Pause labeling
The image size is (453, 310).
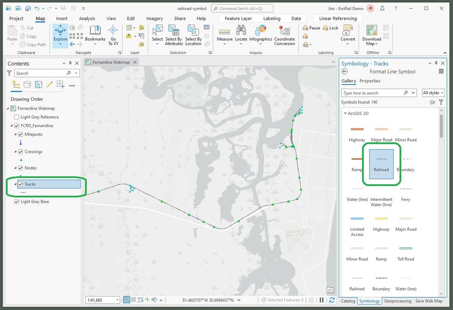(x=311, y=28)
